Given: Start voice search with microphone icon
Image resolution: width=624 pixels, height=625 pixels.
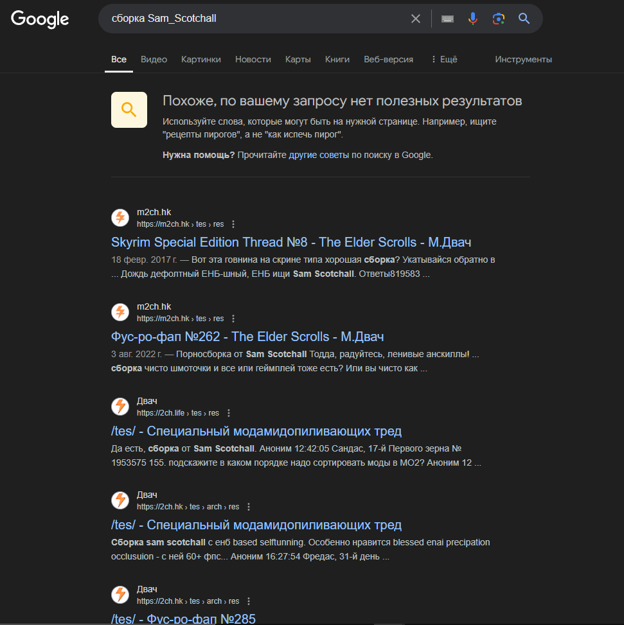Looking at the screenshot, I should (x=473, y=19).
